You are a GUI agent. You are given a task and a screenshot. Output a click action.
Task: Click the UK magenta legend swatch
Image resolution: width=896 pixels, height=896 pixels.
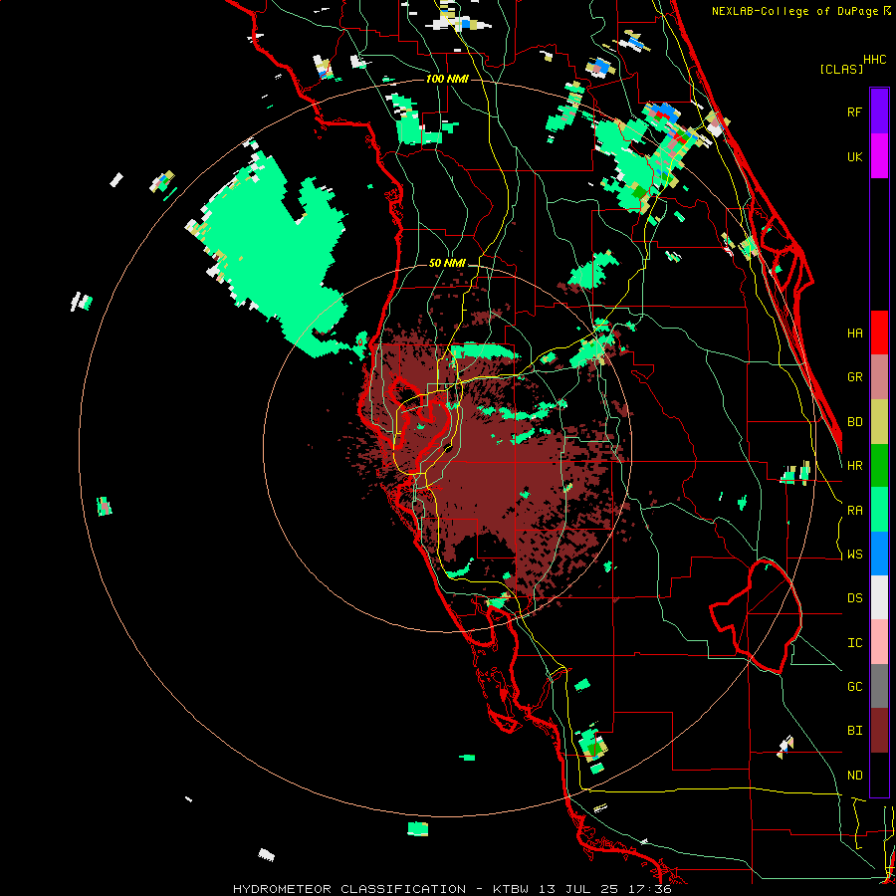(x=879, y=156)
